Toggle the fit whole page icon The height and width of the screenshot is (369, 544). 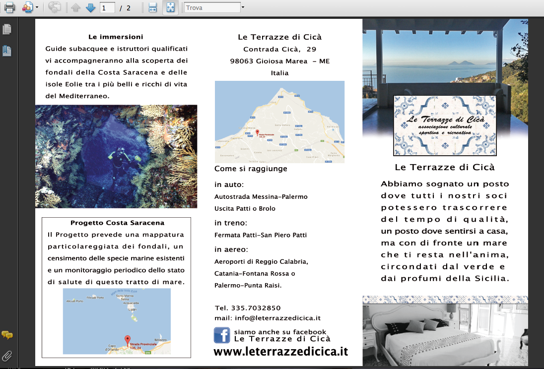[x=170, y=7]
